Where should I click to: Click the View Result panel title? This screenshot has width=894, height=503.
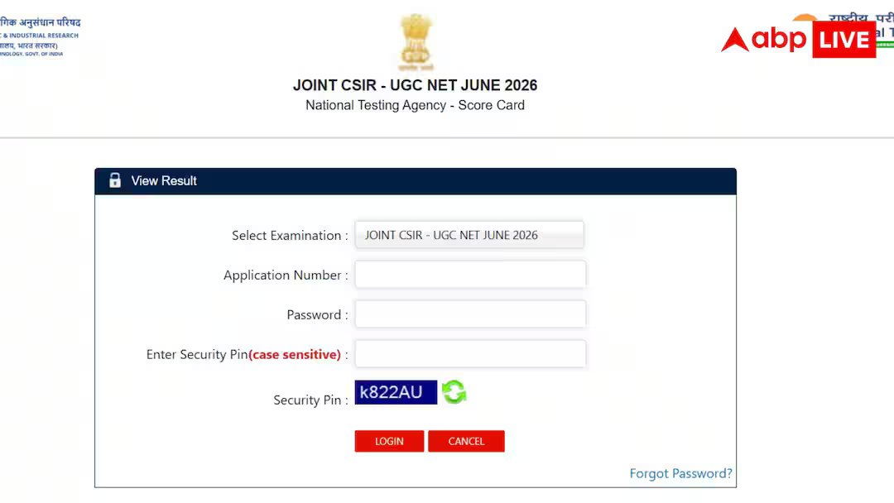click(x=164, y=180)
